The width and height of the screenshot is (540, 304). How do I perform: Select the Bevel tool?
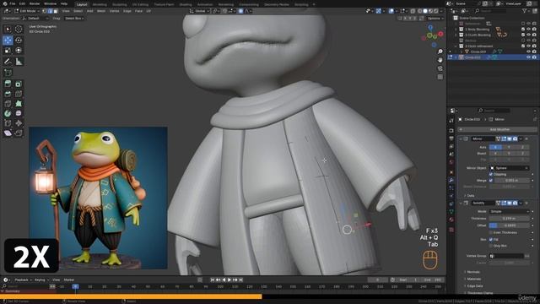coord(8,94)
